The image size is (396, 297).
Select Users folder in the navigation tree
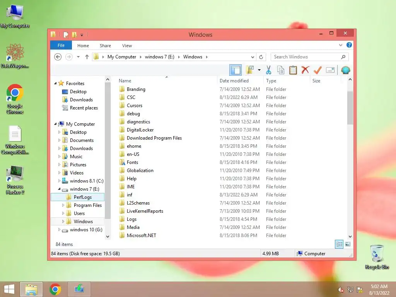pyautogui.click(x=79, y=213)
